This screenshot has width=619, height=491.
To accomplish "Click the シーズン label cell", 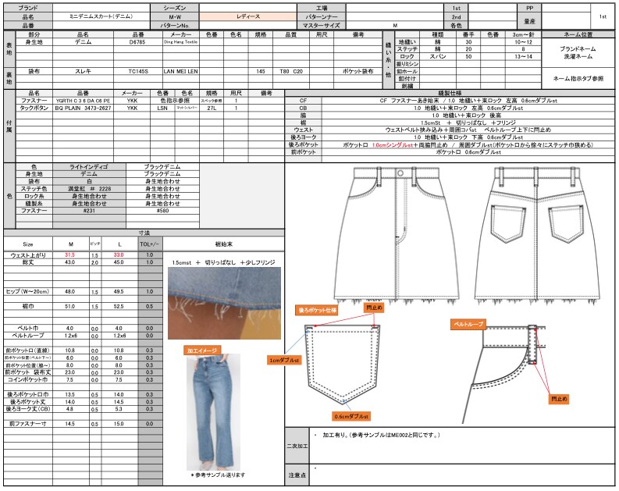I will pyautogui.click(x=175, y=8).
